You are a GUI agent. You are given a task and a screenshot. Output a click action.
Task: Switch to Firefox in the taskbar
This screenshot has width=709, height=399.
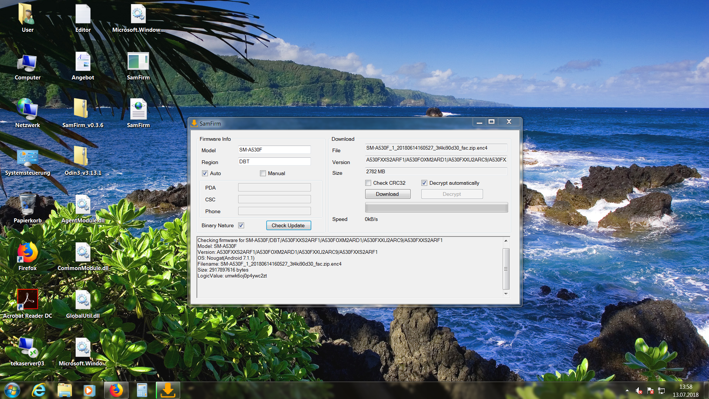click(116, 391)
